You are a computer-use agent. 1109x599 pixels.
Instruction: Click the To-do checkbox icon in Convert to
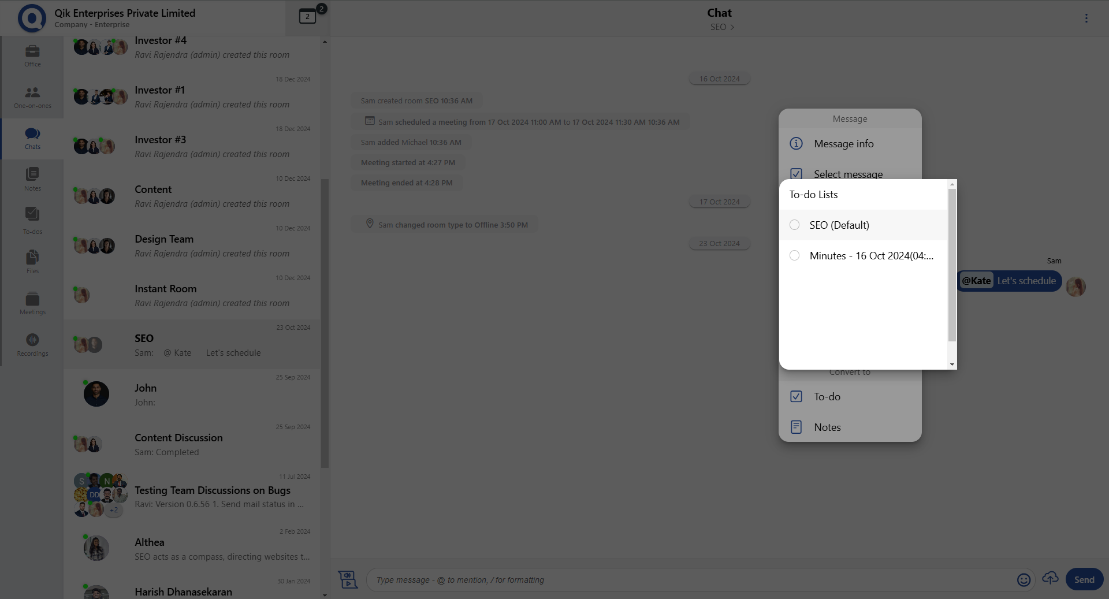click(x=796, y=396)
